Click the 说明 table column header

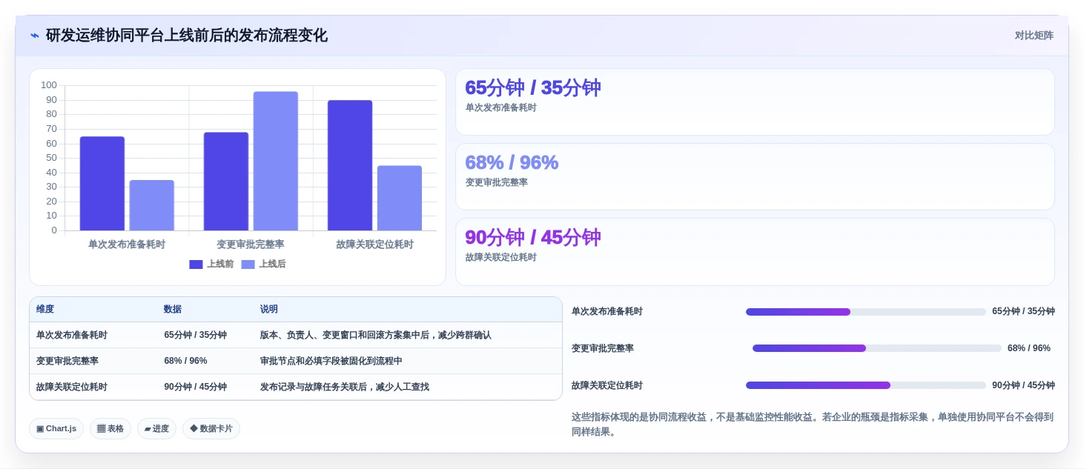(x=268, y=309)
